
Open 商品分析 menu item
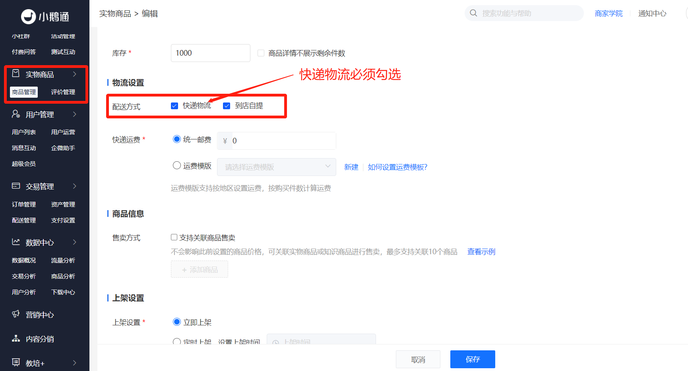[63, 276]
